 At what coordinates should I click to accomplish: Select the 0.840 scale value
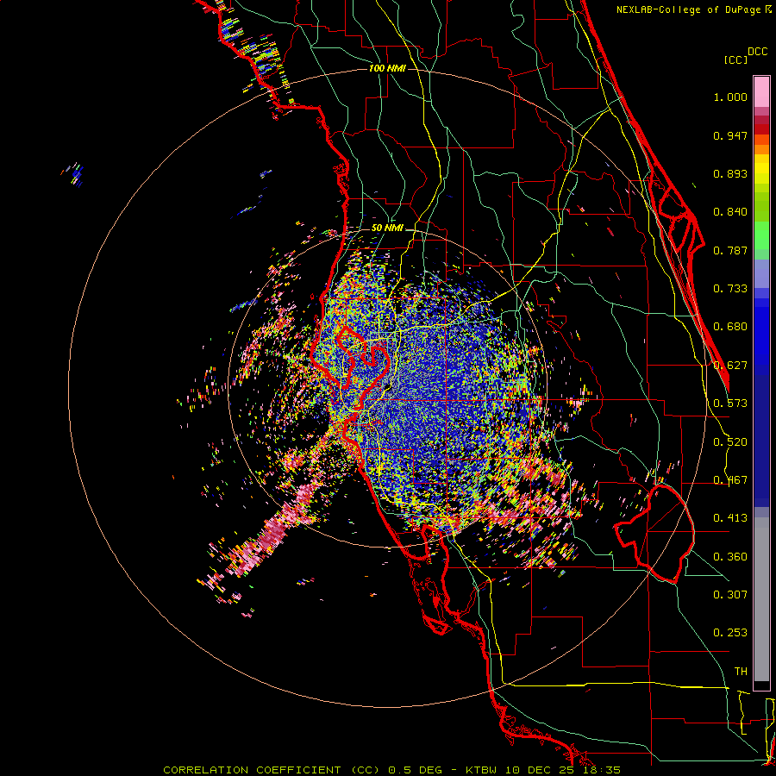pyautogui.click(x=730, y=212)
